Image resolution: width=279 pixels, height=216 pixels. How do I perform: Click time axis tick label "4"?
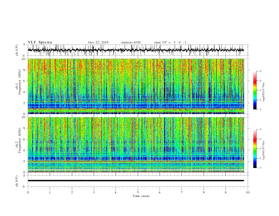[116, 192]
